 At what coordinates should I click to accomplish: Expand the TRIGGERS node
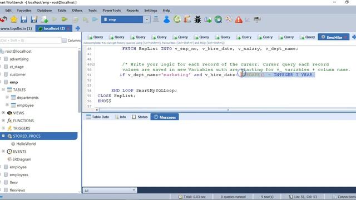point(3,128)
